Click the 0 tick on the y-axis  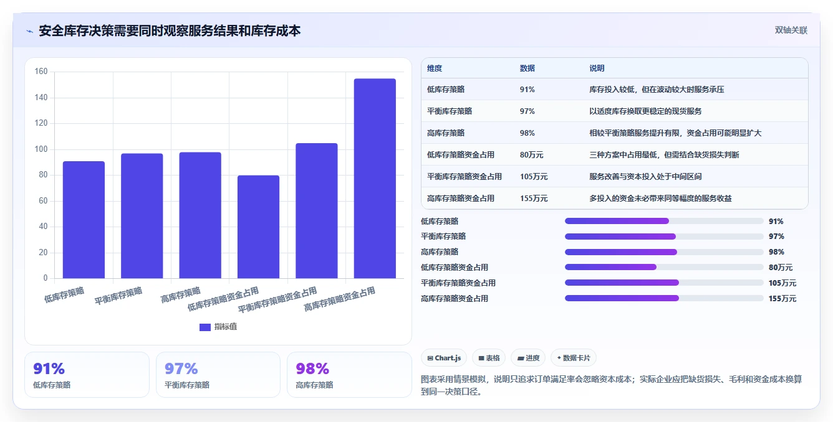pos(46,278)
